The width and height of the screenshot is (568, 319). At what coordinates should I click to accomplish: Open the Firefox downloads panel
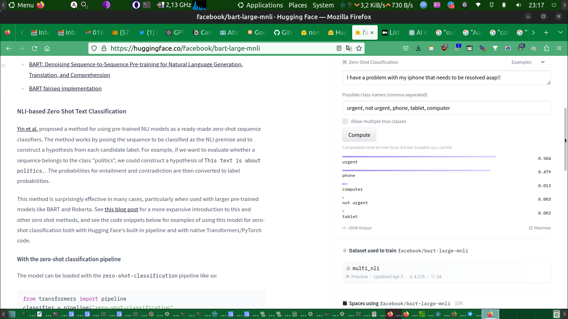(419, 48)
